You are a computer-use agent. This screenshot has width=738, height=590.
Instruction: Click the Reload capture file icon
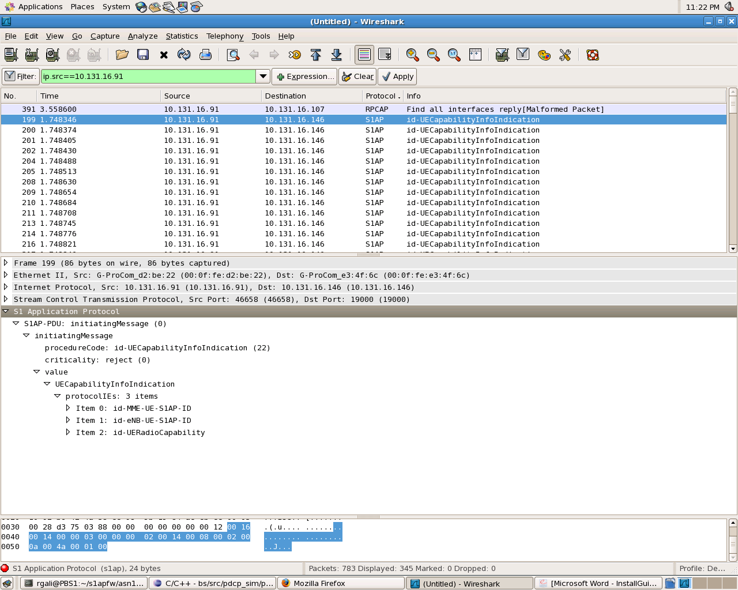(184, 55)
